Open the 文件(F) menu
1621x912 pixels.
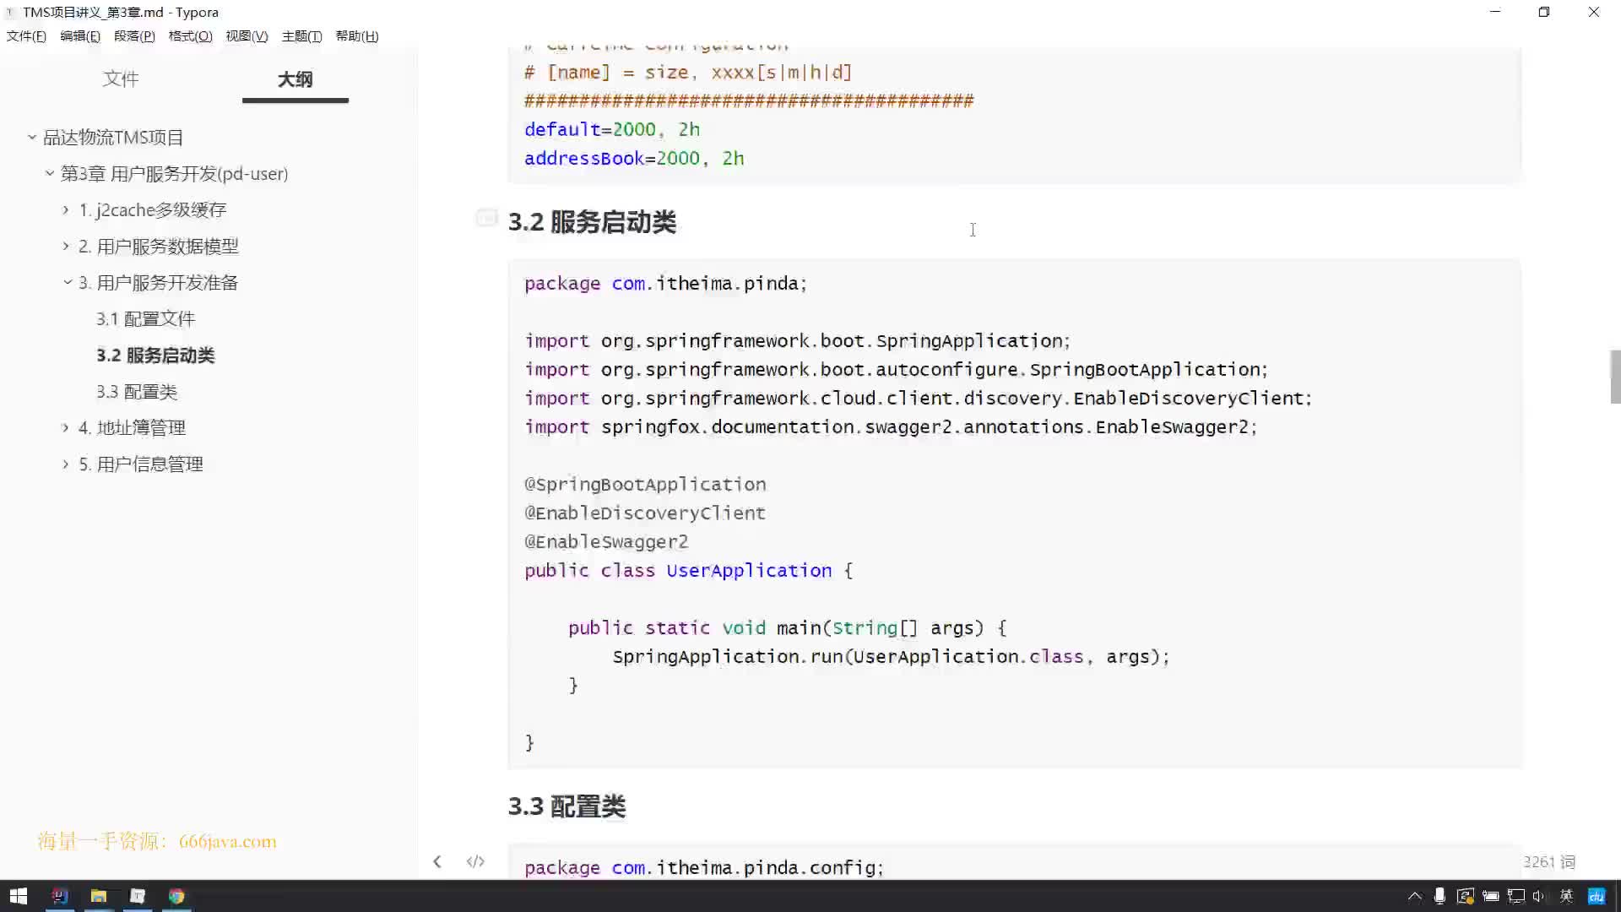(x=26, y=35)
